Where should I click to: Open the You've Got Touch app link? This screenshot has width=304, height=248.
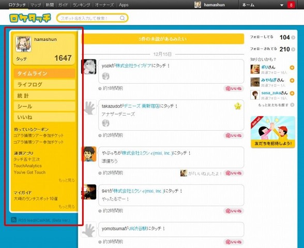click(29, 172)
